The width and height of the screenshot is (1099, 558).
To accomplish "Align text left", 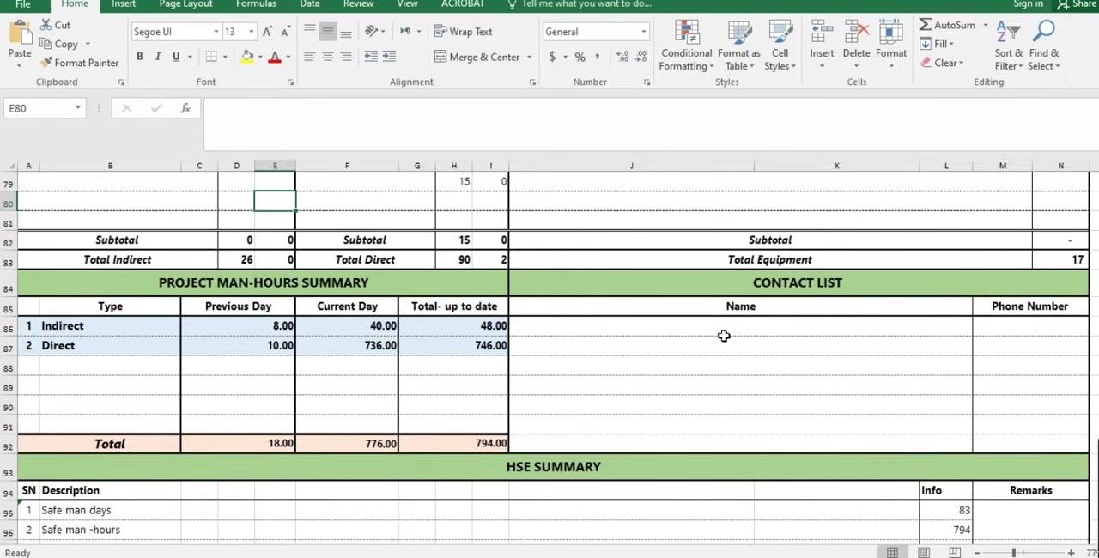I will (x=309, y=57).
